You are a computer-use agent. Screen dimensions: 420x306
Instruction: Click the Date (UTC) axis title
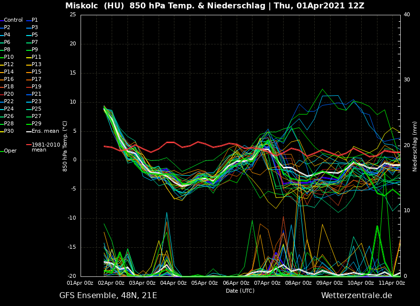tap(240, 291)
